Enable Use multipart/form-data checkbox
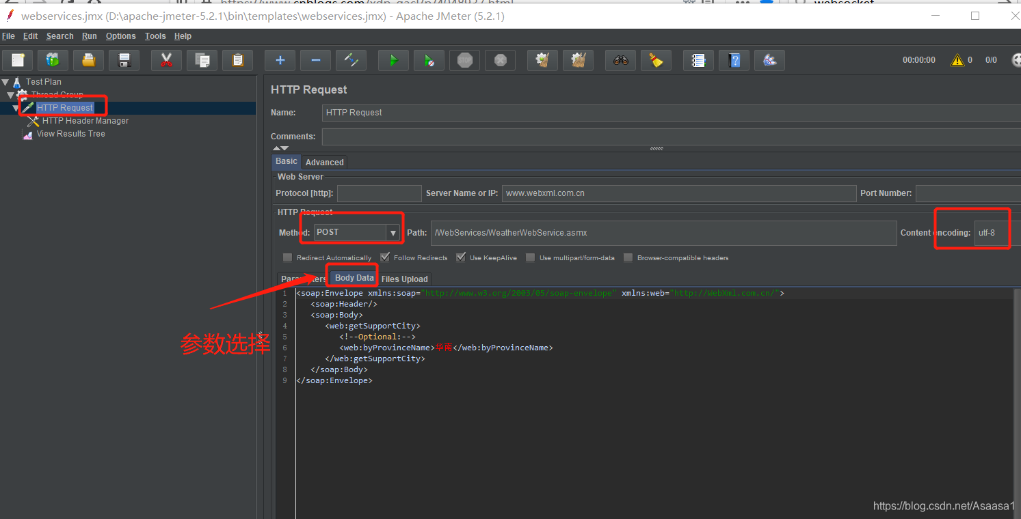 [x=531, y=257]
